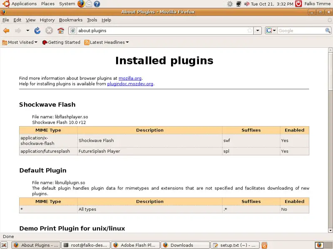333x249 pixels.
Task: Click the Forward arrow button
Action: coord(18,31)
